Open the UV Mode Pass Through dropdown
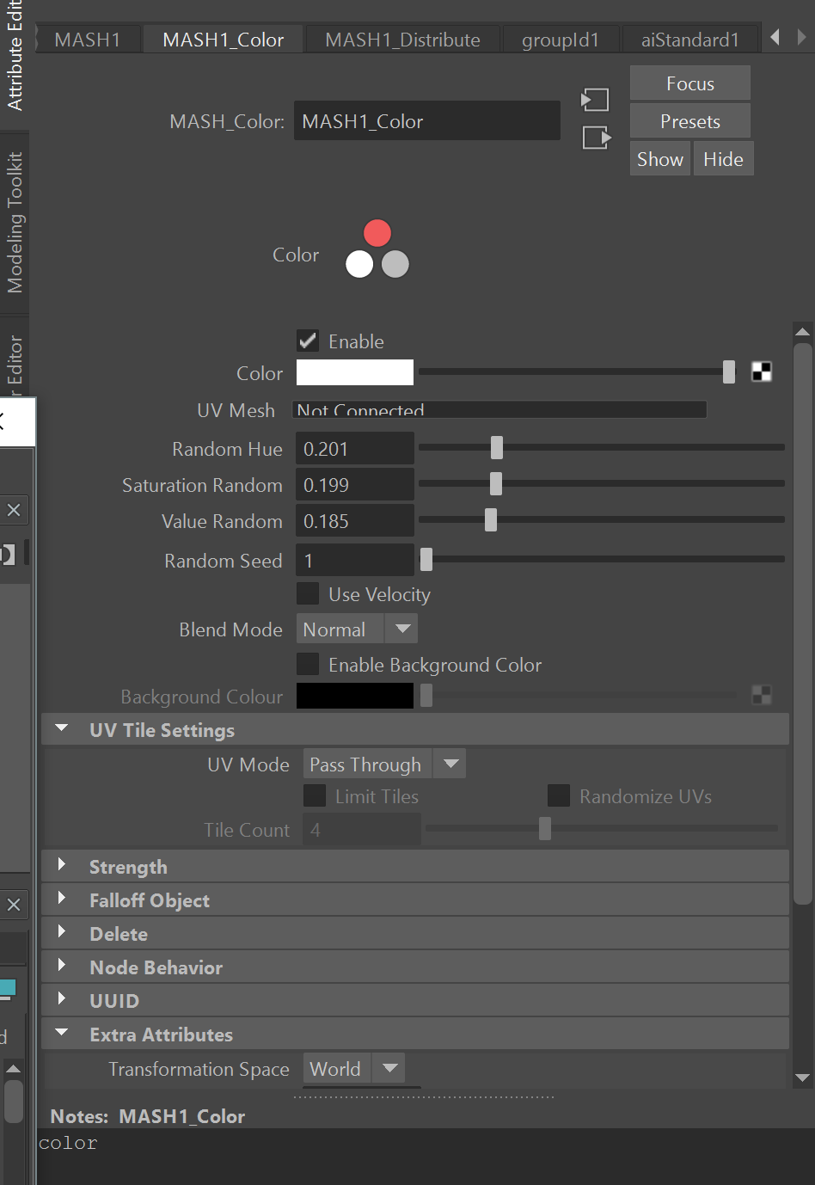Image resolution: width=815 pixels, height=1185 pixels. click(383, 764)
